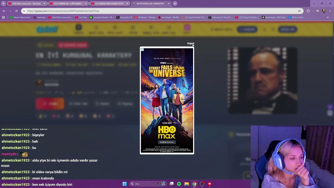Close the 'EN İYİ KURGUSAL KARAKTER?' tab
The width and height of the screenshot is (334, 188).
click(169, 4)
